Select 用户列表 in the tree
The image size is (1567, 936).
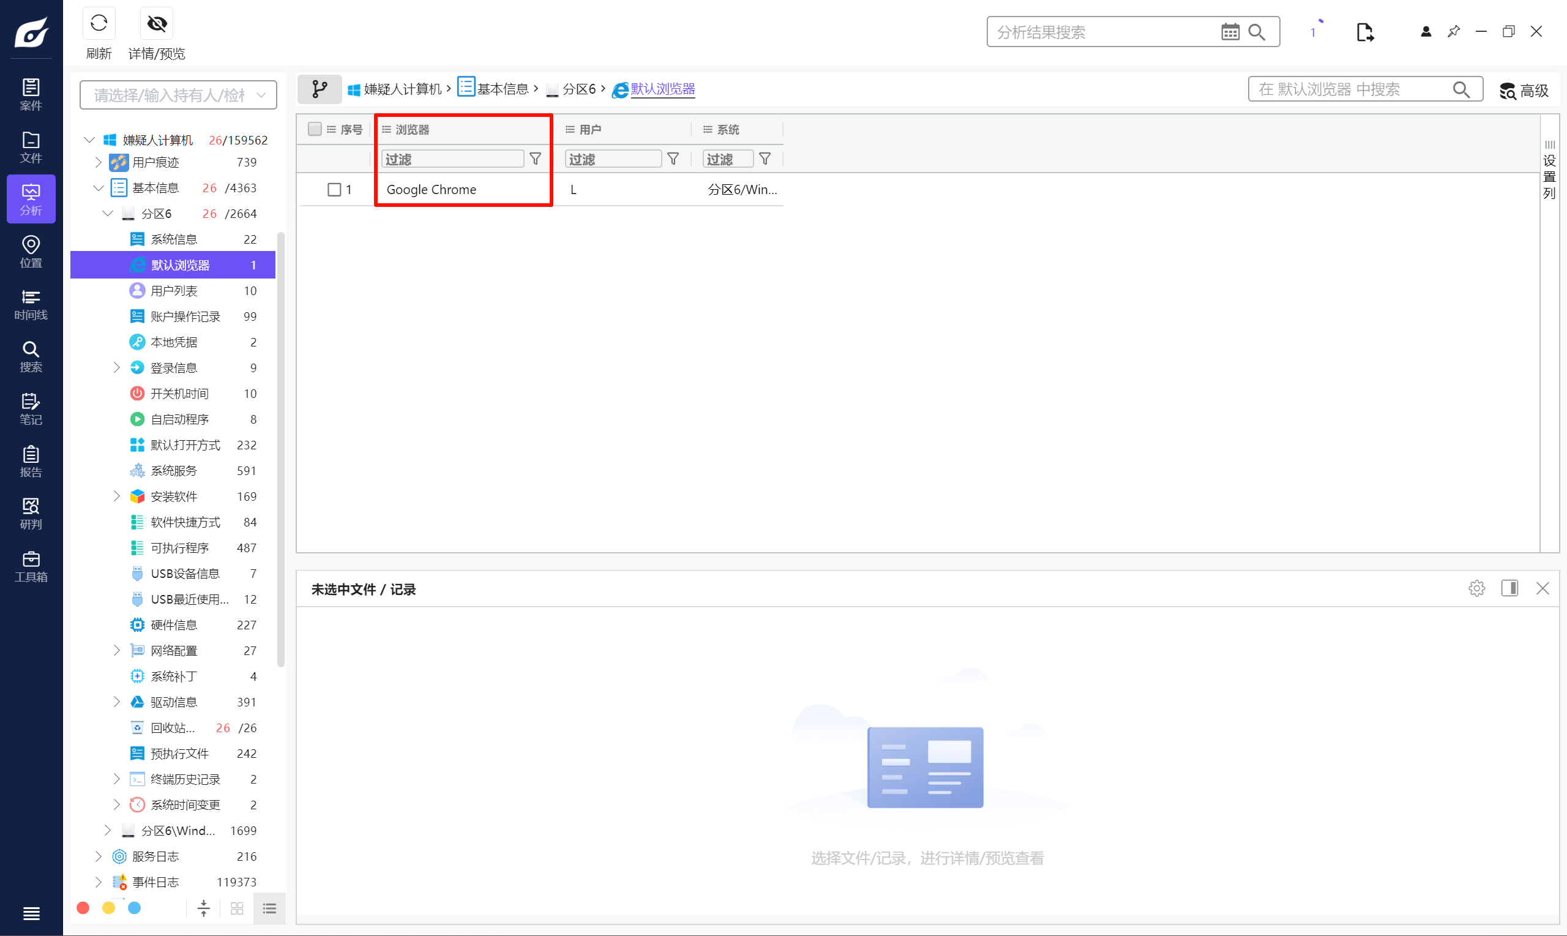point(173,291)
